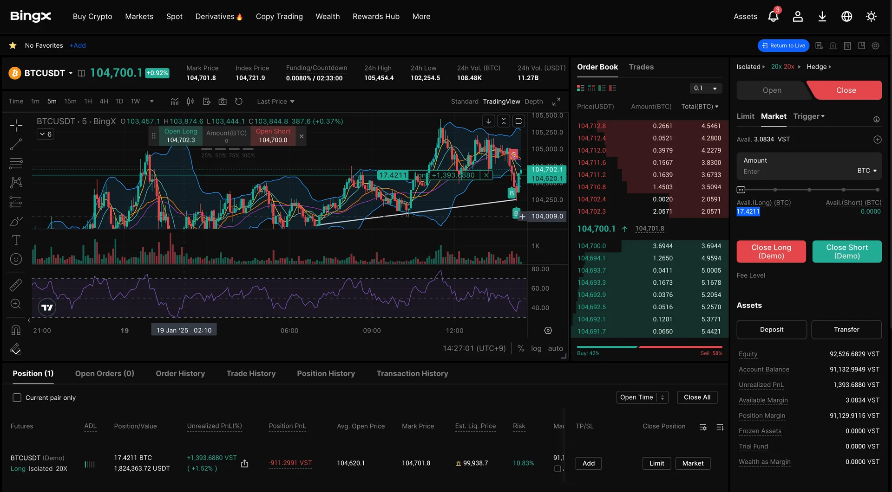Expand the Open Time sort dropdown
This screenshot has height=492, width=892.
click(x=642, y=397)
